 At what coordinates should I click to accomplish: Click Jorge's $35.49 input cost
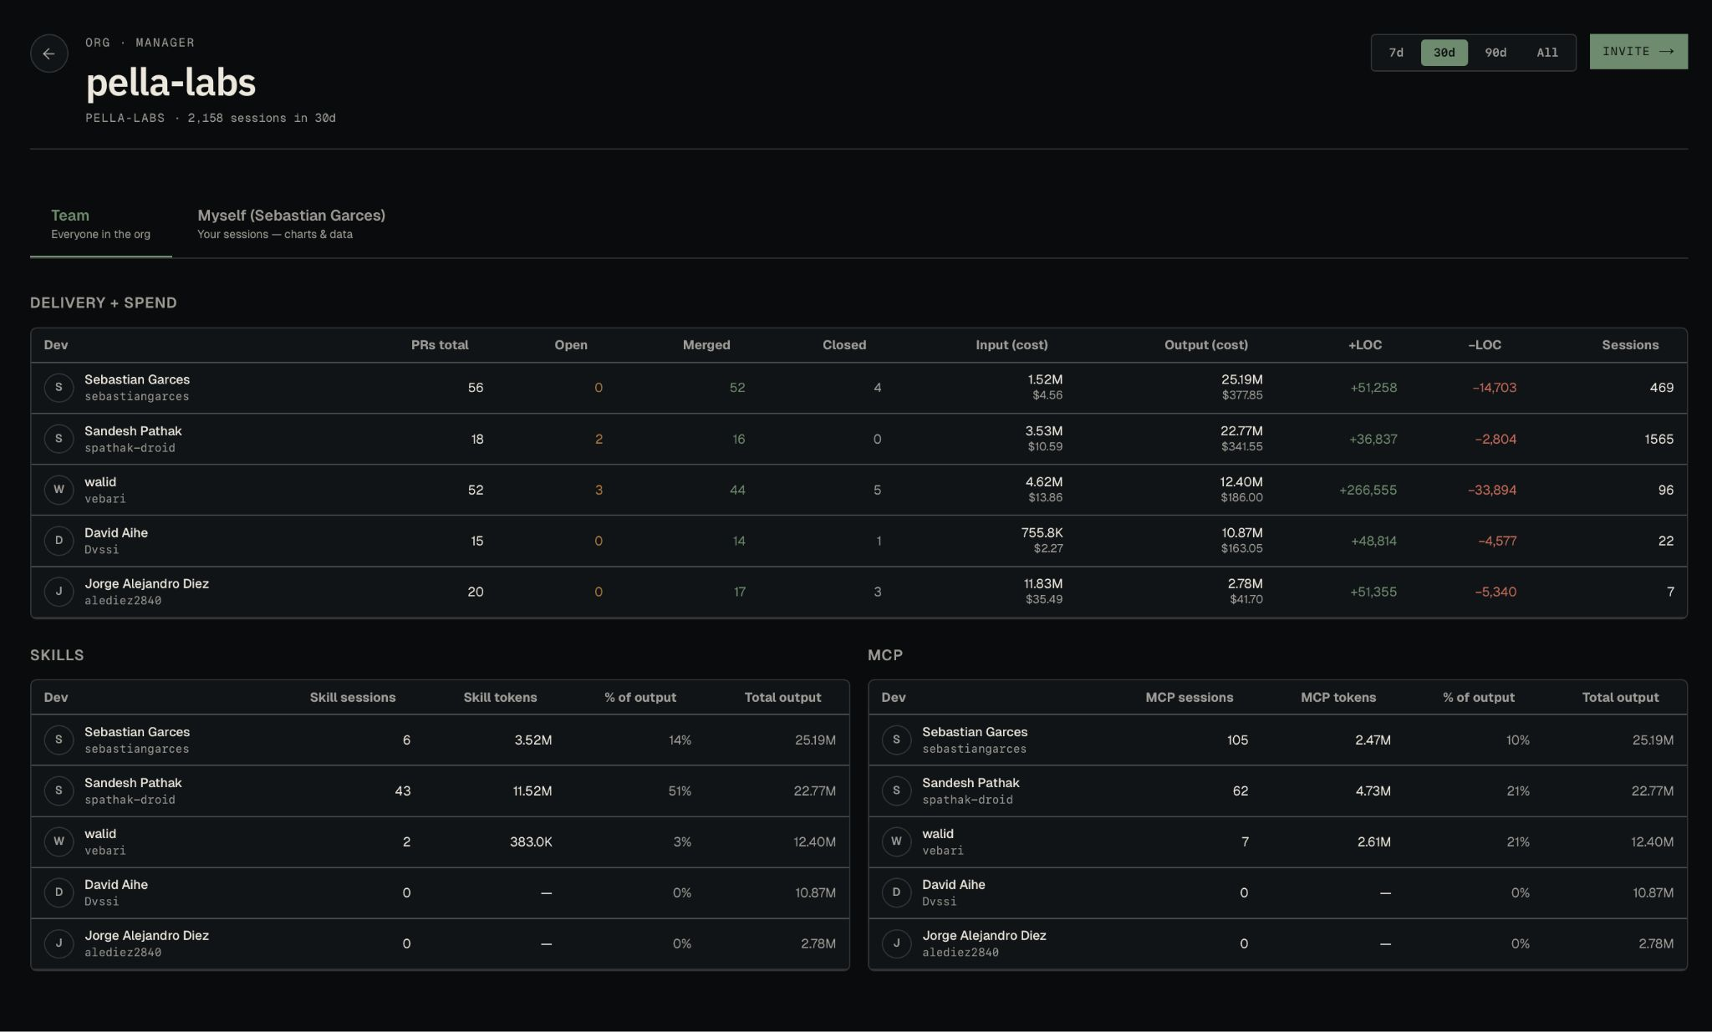(x=1044, y=599)
